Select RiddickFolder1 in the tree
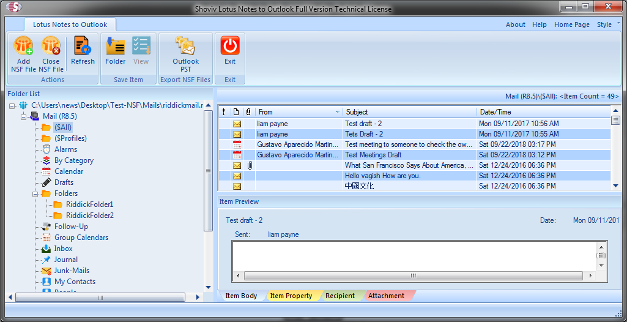The height and width of the screenshot is (322, 627). 89,204
